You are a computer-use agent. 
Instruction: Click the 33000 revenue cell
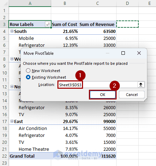click(98, 45)
